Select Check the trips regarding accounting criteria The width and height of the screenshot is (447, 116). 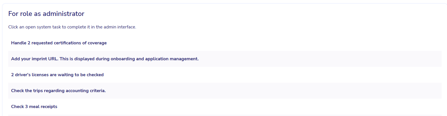coord(58,91)
